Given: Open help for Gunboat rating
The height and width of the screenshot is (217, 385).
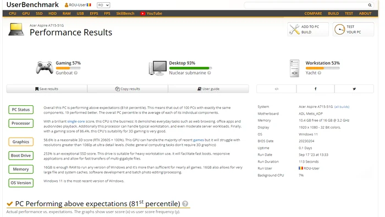Looking at the screenshot, I should click(x=76, y=73).
